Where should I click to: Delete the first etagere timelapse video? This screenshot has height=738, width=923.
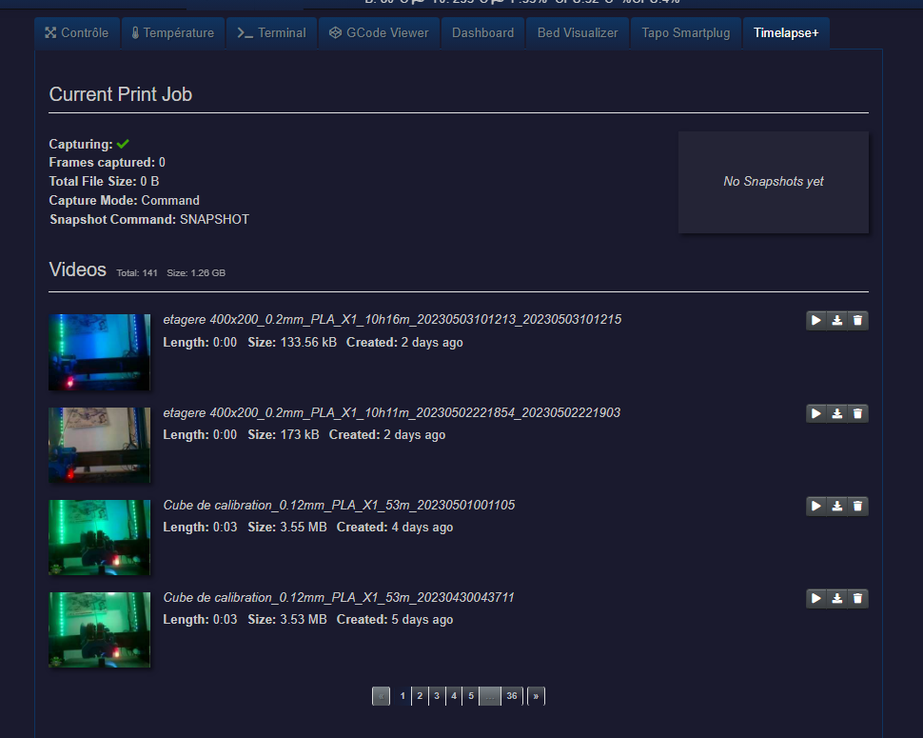(x=856, y=320)
